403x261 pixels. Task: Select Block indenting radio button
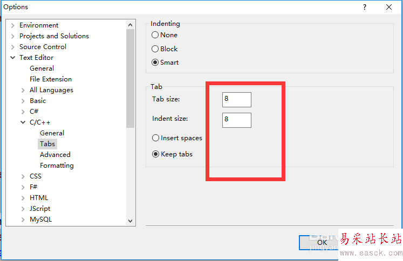pyautogui.click(x=155, y=49)
